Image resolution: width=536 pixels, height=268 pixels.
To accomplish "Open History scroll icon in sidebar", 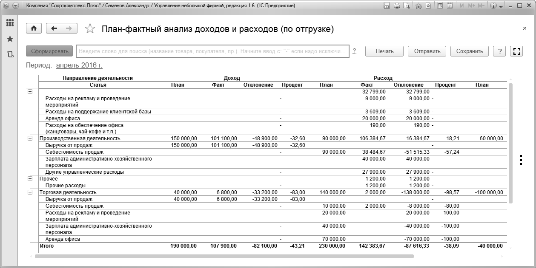I will (x=10, y=54).
